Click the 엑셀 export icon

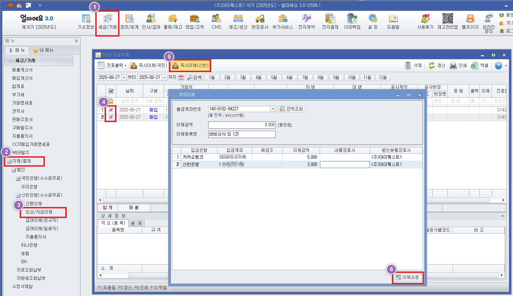click(475, 66)
